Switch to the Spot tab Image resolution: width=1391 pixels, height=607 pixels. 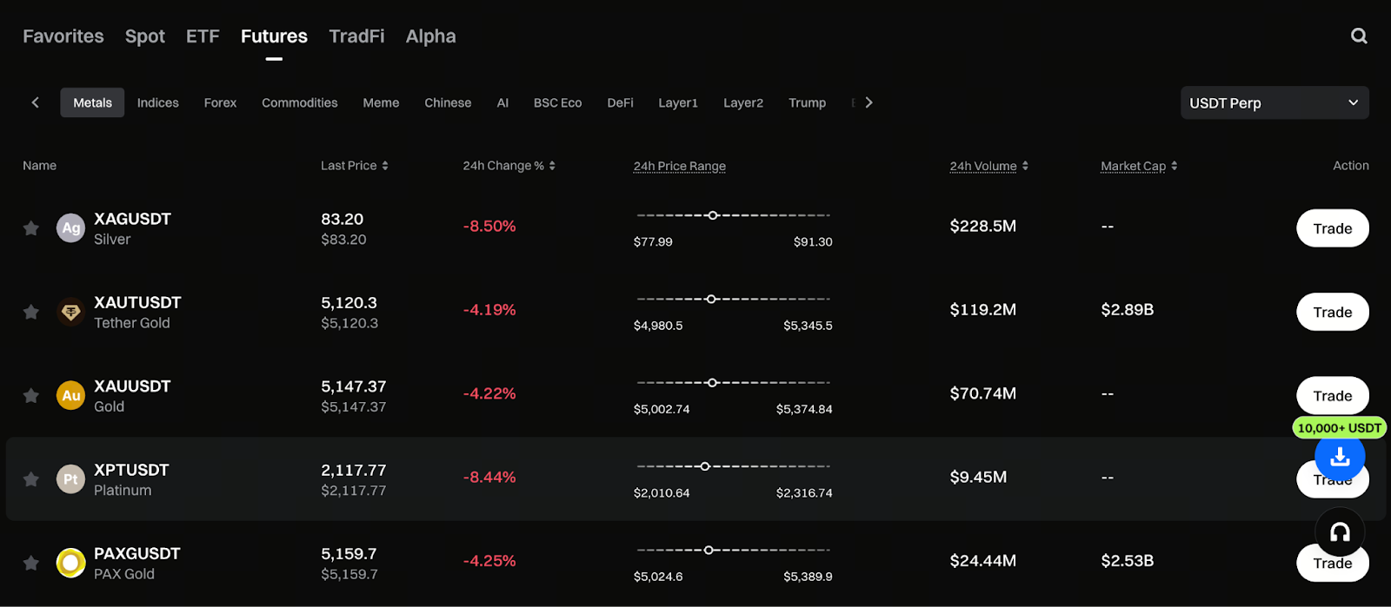(144, 36)
